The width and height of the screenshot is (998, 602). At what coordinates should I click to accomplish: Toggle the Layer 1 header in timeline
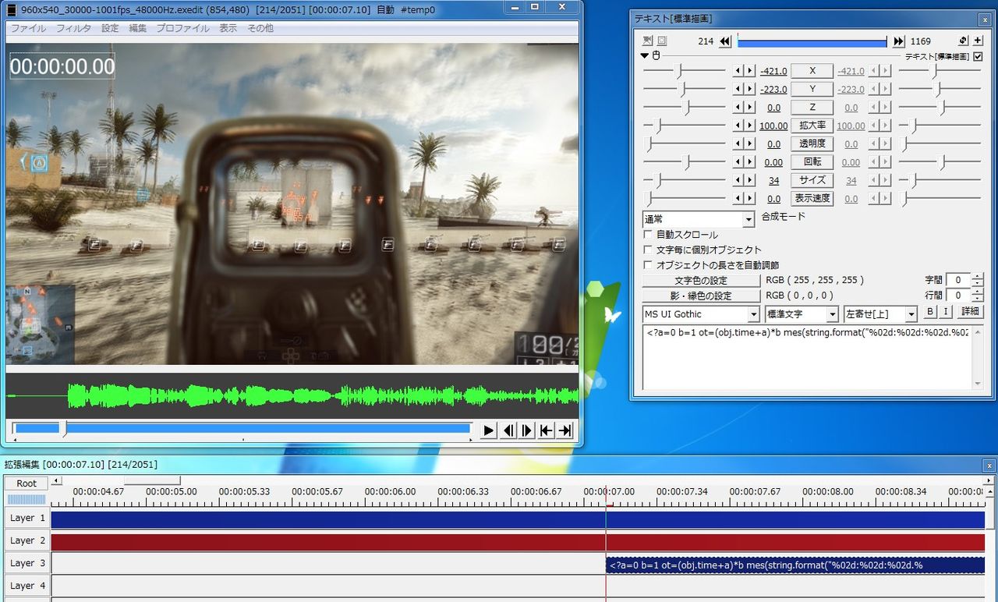coord(27,519)
